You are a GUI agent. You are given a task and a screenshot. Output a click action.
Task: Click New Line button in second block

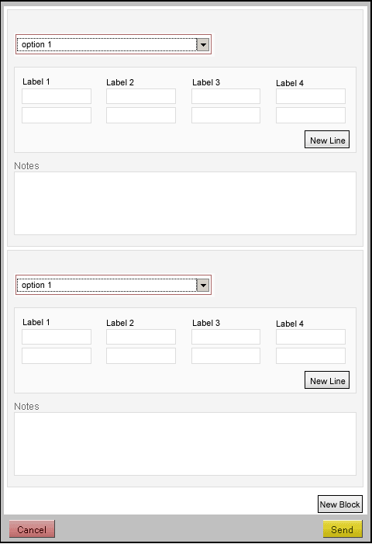[327, 380]
